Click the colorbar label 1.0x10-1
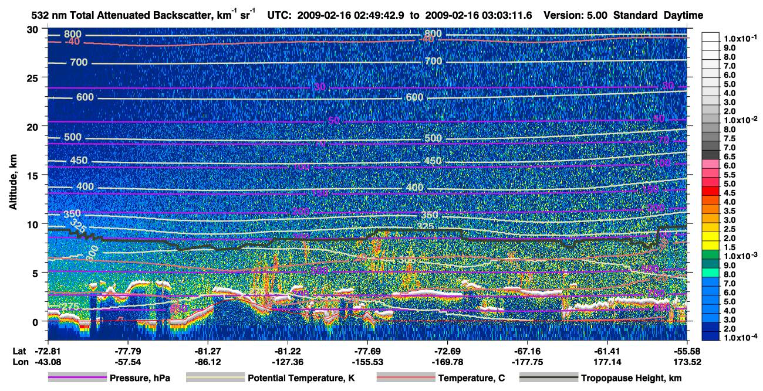Image resolution: width=763 pixels, height=391 pixels. (740, 38)
